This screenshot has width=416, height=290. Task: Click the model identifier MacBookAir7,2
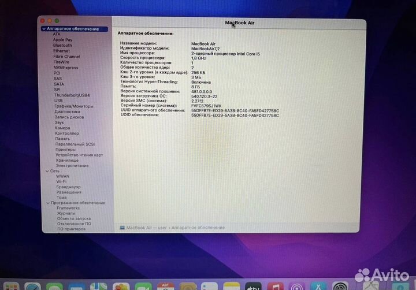[x=205, y=49]
